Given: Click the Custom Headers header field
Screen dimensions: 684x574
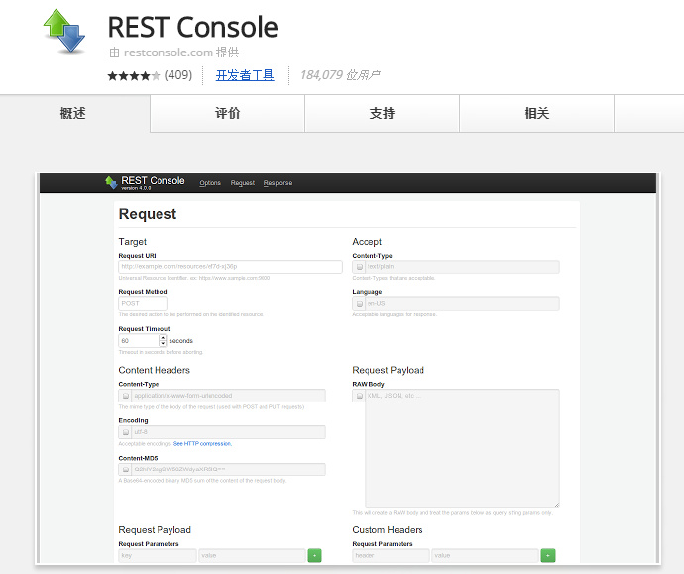Looking at the screenshot, I should (391, 556).
